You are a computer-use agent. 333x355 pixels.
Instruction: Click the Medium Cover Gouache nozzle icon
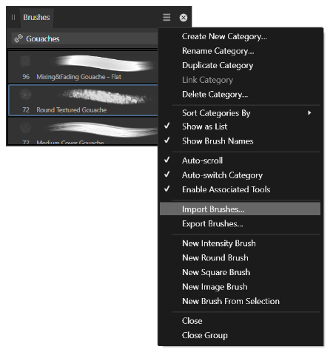pos(25,128)
